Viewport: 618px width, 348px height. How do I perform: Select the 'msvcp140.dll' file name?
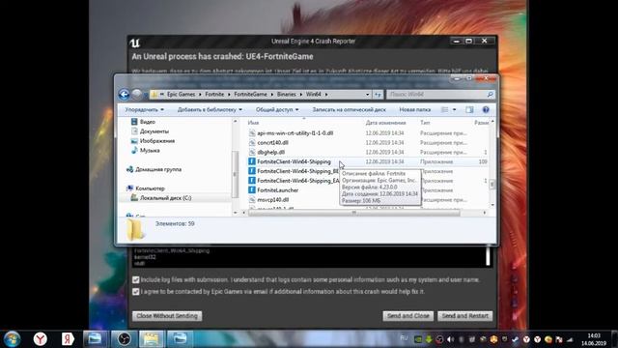click(272, 200)
